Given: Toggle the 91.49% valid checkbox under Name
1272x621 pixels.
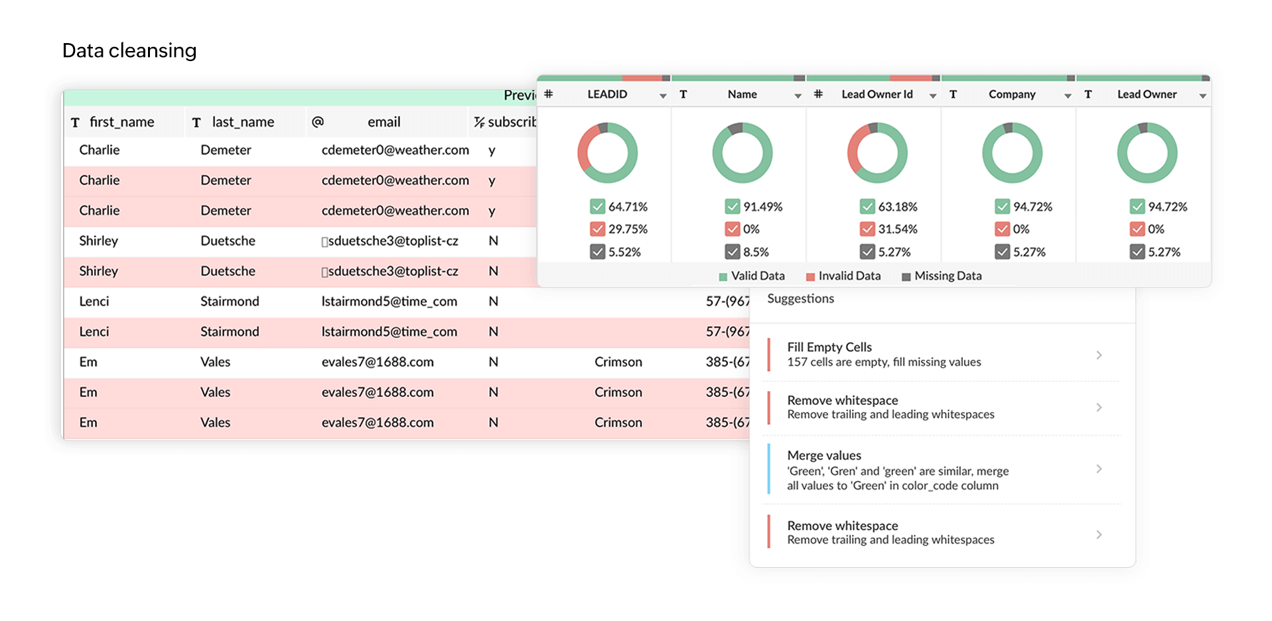Looking at the screenshot, I should pyautogui.click(x=732, y=207).
